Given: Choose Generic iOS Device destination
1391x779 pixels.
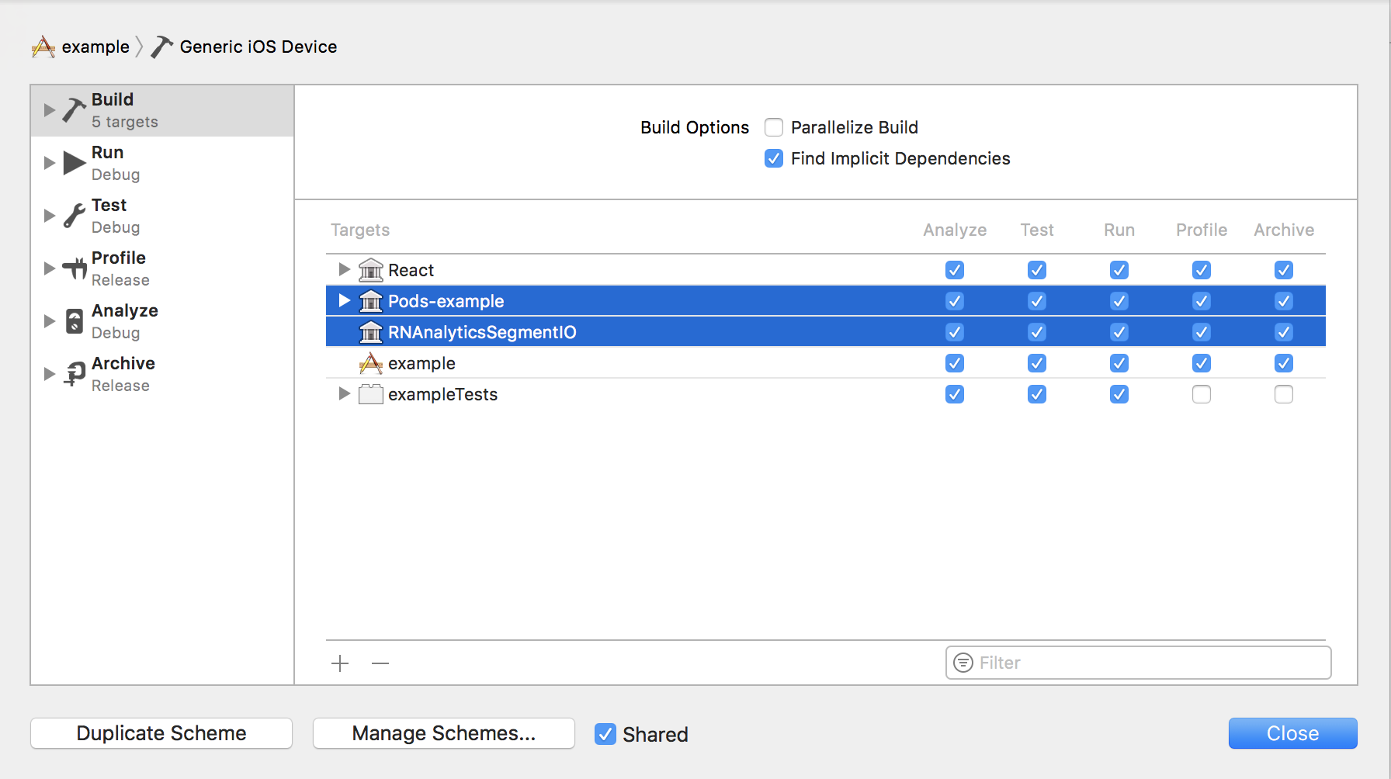Looking at the screenshot, I should point(258,47).
